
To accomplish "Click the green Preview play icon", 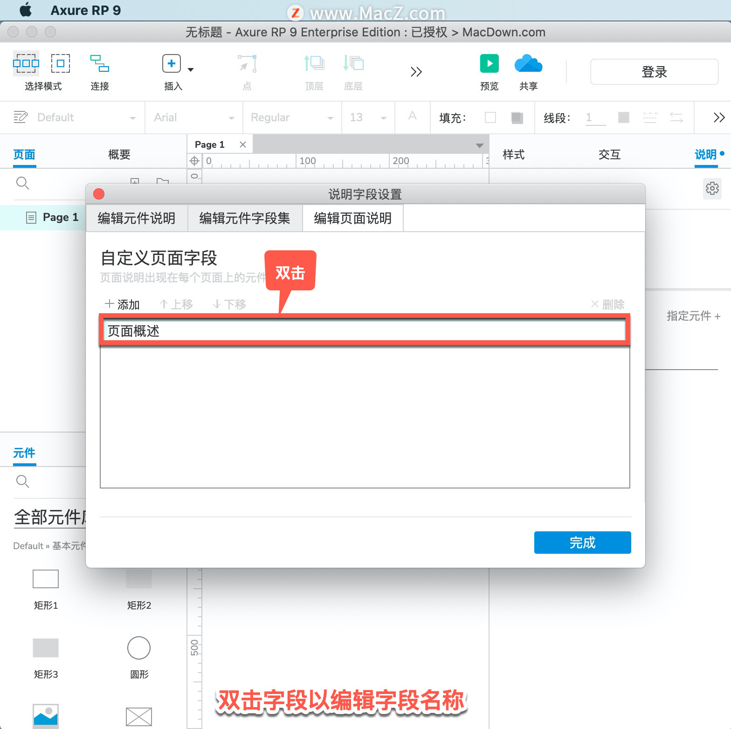I will tap(490, 63).
